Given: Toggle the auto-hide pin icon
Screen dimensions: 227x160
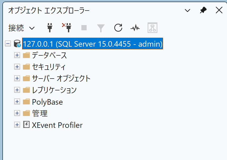Looking at the screenshot, I should click(x=203, y=10).
